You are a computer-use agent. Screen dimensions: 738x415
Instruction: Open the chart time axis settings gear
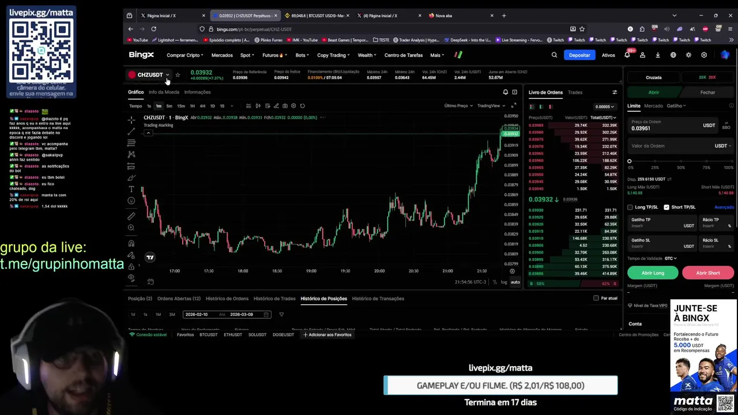coord(512,271)
